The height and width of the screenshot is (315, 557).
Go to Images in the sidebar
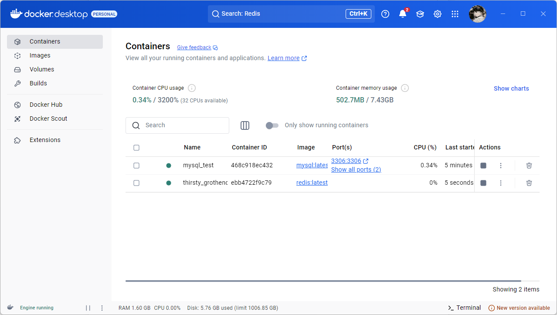pos(40,55)
